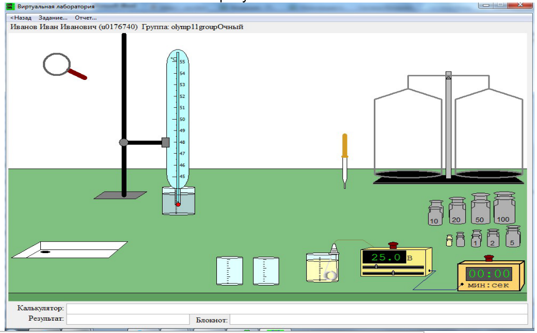The width and height of the screenshot is (537, 333).
Task: Pick the weight labeled 1
Action: click(x=476, y=238)
